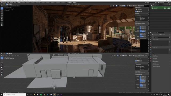The width and height of the screenshot is (171, 96).
Task: Open Chrome from the Windows taskbar
Action: (44, 95)
